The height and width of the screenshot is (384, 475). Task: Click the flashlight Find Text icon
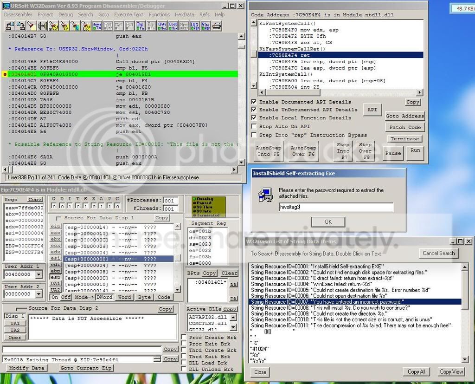(x=31, y=26)
